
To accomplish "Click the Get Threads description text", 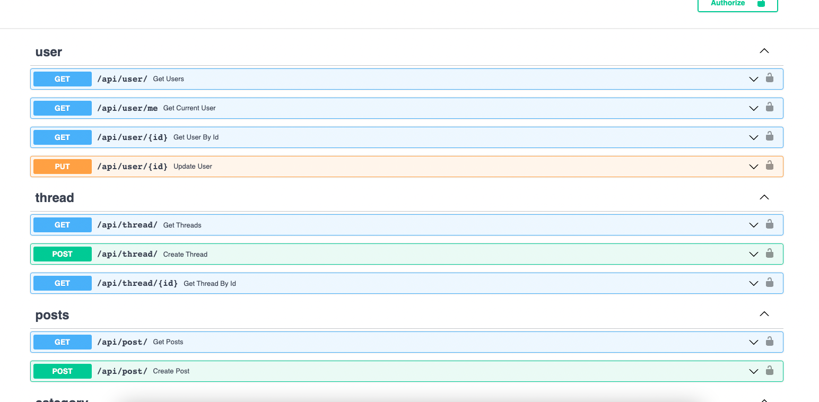I will [182, 225].
